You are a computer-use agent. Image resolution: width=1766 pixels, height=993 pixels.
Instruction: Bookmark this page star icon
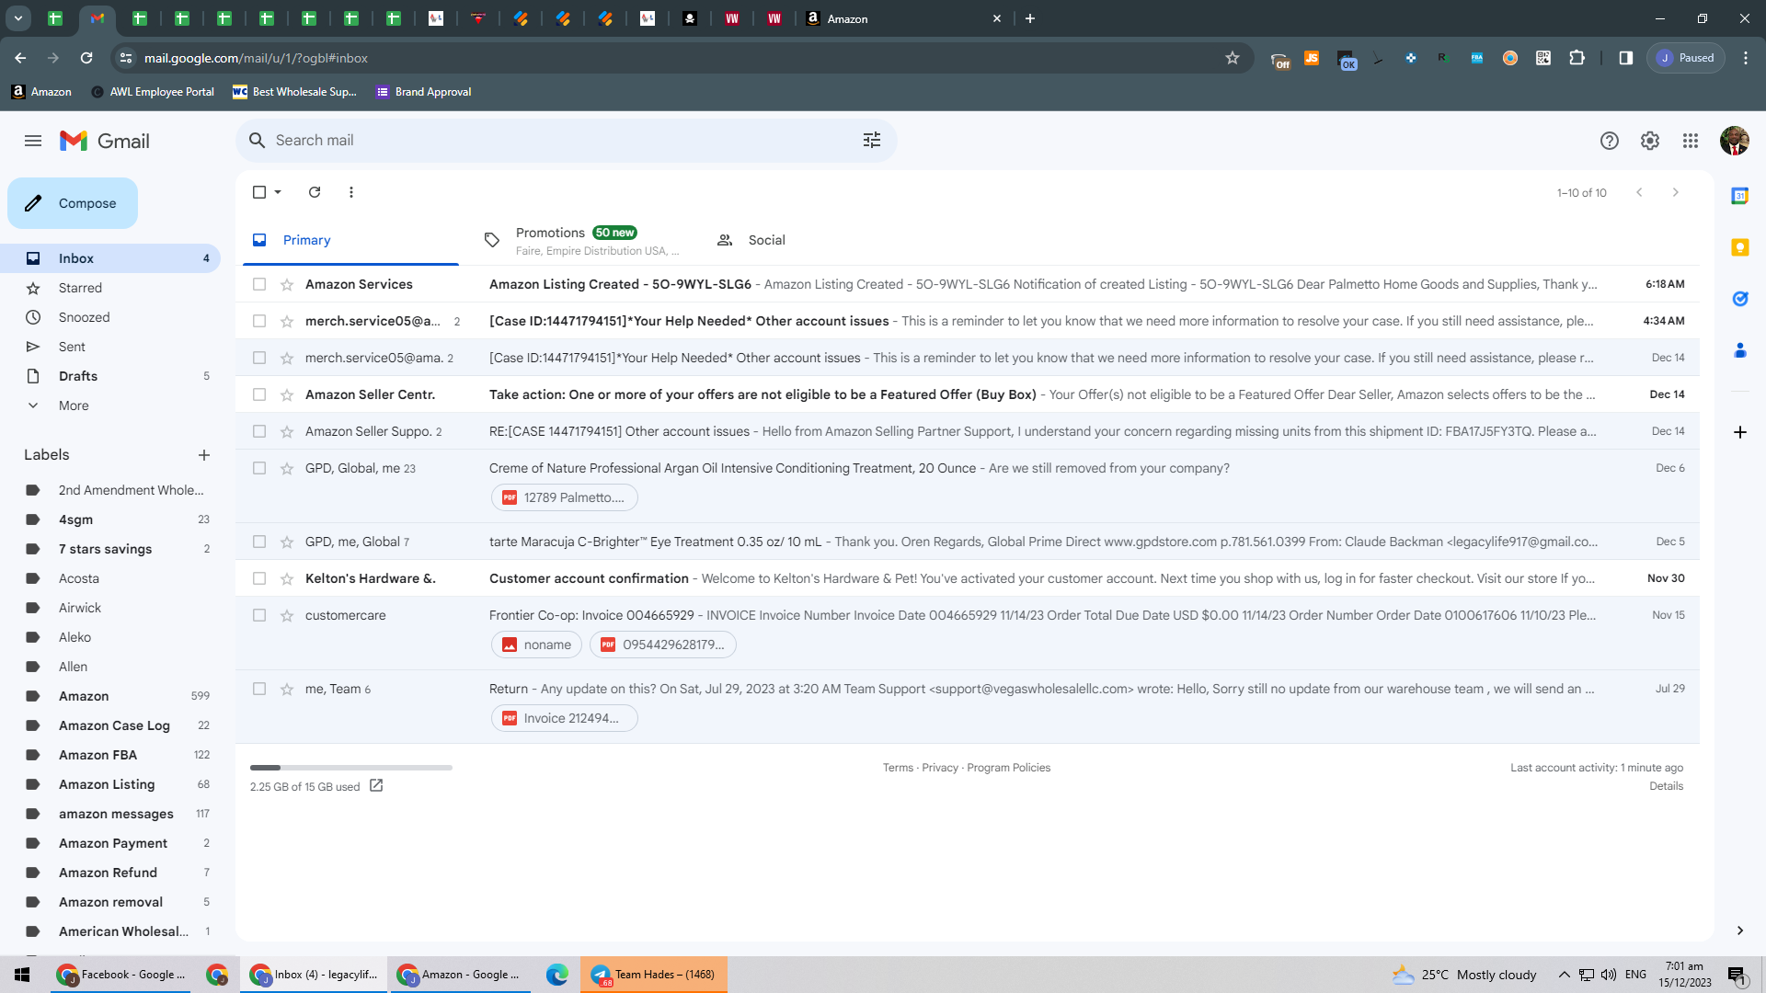(x=1233, y=58)
